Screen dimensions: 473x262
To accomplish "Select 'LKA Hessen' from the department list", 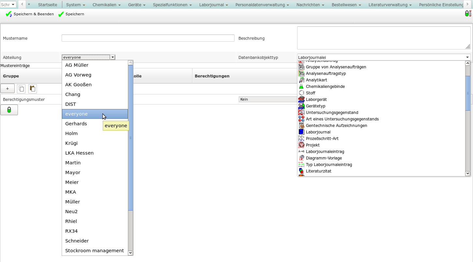I will [79, 153].
